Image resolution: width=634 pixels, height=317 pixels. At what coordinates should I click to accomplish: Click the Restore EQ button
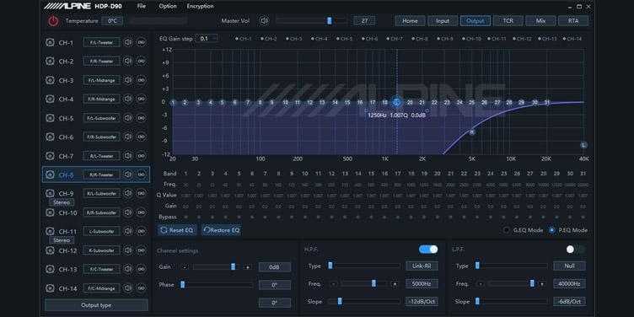pyautogui.click(x=221, y=230)
